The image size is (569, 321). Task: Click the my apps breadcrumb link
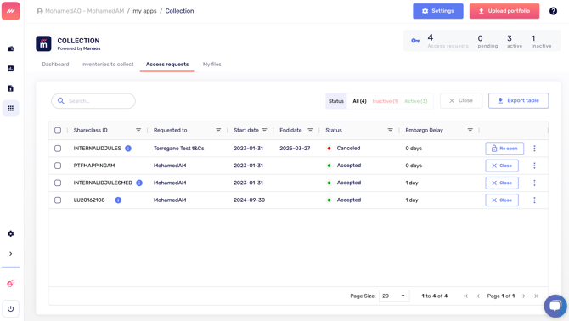144,11
